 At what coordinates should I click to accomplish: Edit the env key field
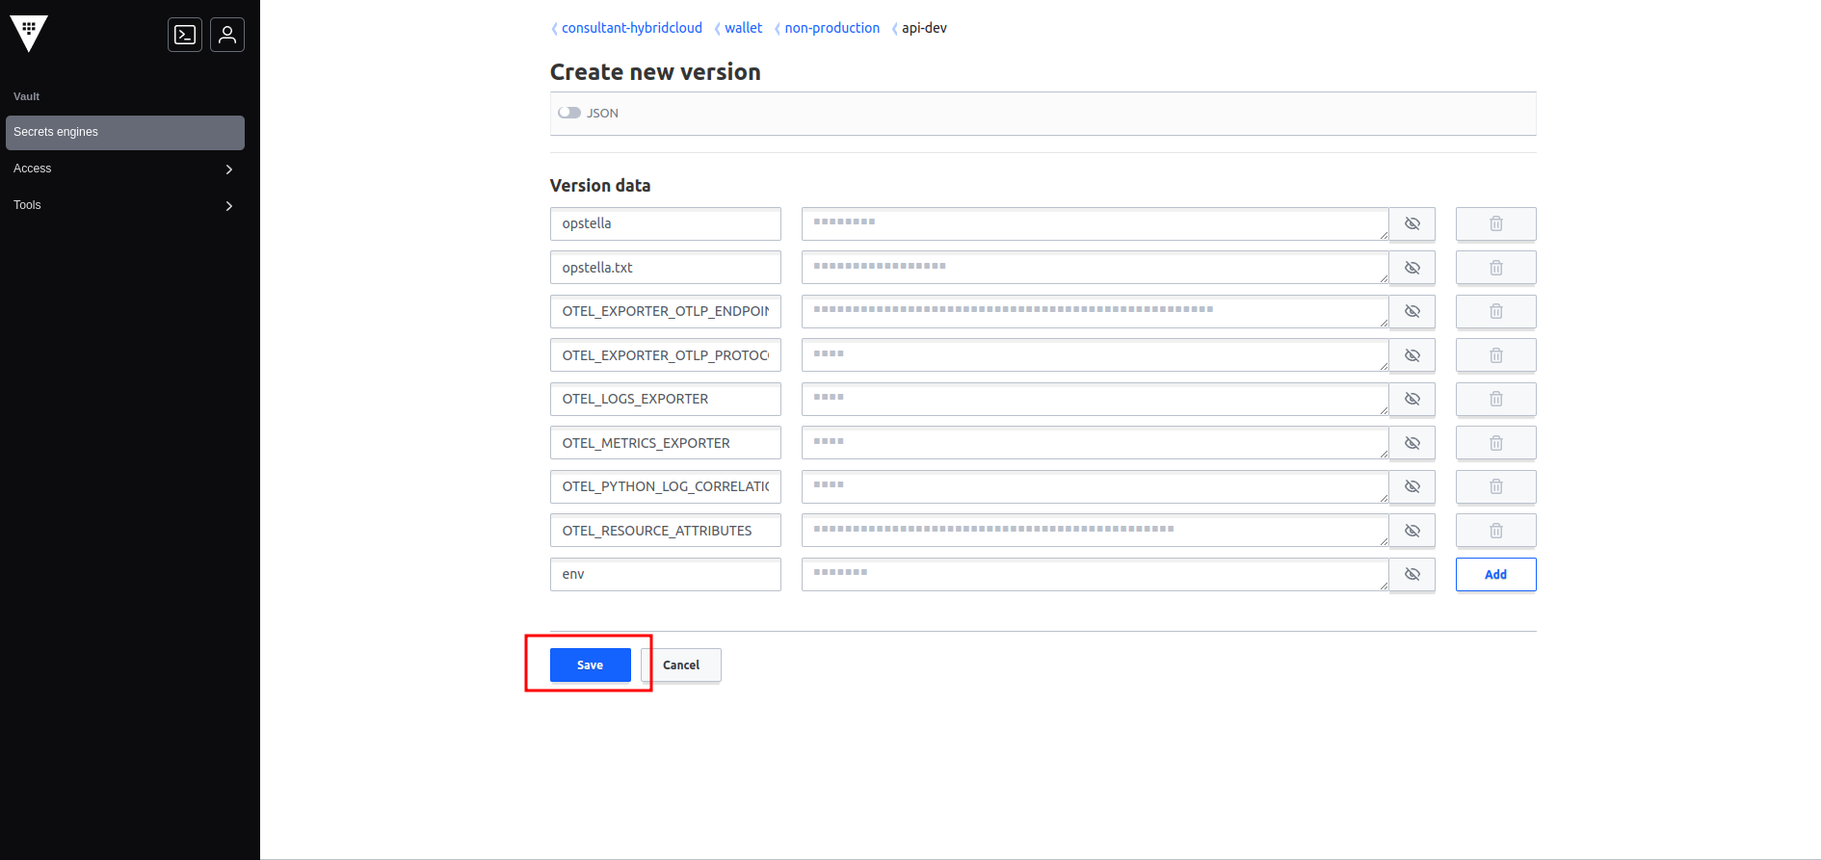click(x=666, y=574)
